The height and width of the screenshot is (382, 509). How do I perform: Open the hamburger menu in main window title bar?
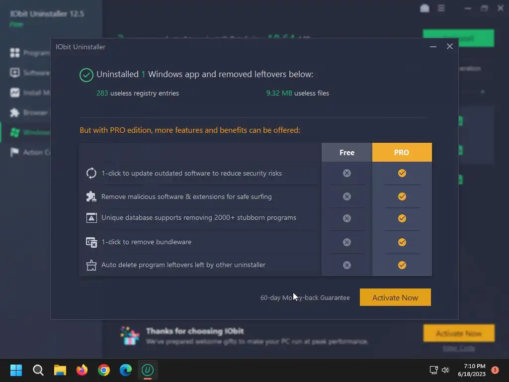click(x=441, y=8)
